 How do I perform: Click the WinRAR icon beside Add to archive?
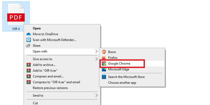(29, 65)
